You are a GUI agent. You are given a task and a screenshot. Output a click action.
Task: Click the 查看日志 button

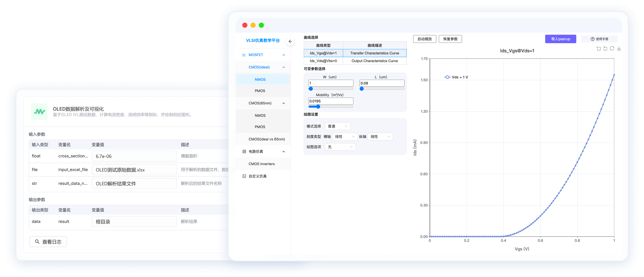pos(48,242)
